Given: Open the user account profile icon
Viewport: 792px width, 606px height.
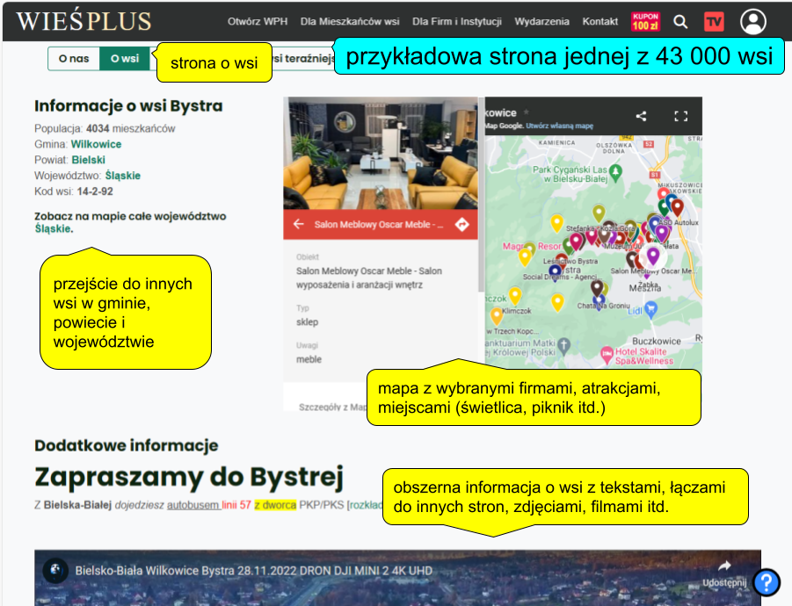Looking at the screenshot, I should [752, 21].
